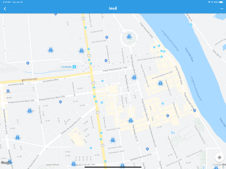The width and height of the screenshot is (226, 169).
Task: Tap the transit stop left of Chivapol (St. 90)
Action: (x=86, y=27)
